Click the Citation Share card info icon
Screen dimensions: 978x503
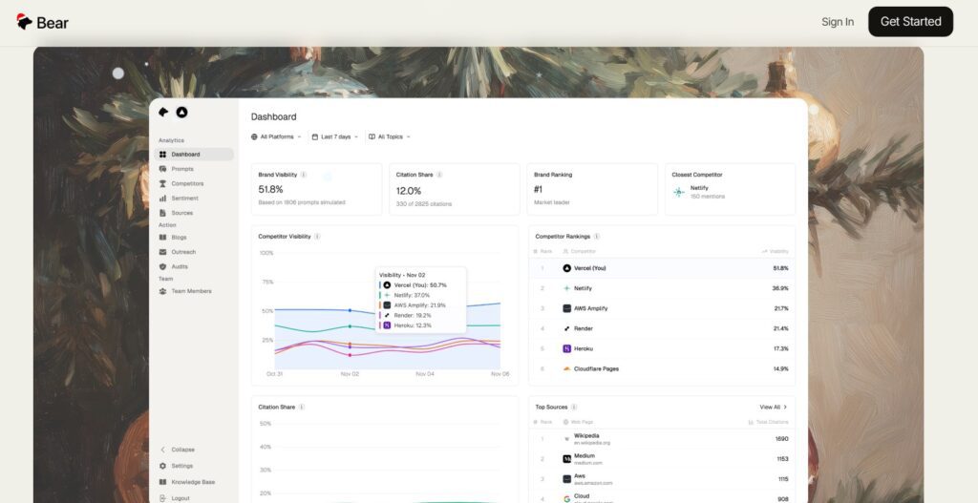pos(439,175)
